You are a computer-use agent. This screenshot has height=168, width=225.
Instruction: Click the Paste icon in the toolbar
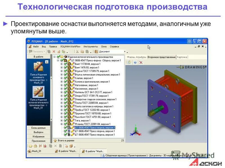(86, 52)
